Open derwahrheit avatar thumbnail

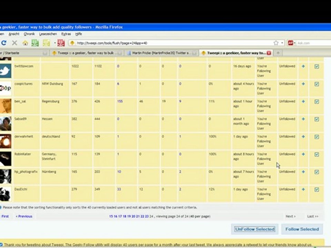click(6, 141)
